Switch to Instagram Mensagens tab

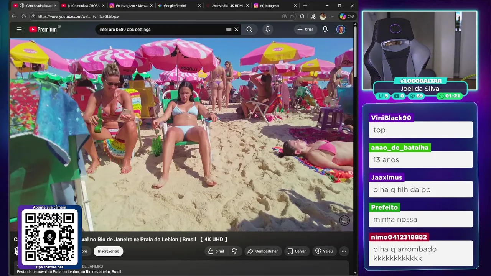point(130,6)
